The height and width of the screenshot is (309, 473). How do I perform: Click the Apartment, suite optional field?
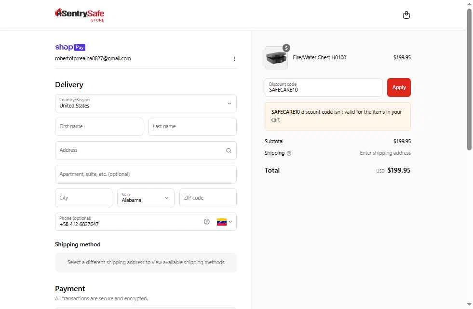(146, 174)
